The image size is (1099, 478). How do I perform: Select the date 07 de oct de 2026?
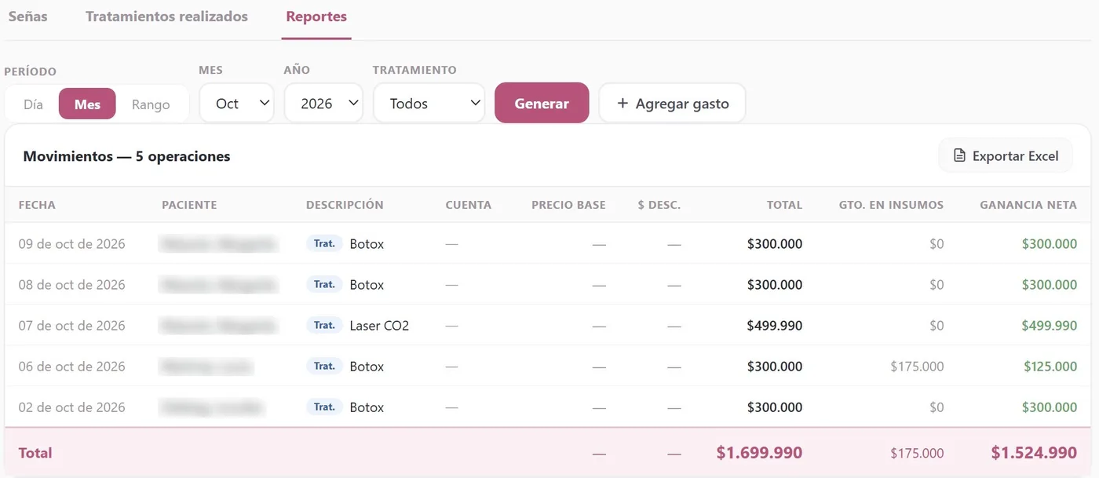coord(71,326)
